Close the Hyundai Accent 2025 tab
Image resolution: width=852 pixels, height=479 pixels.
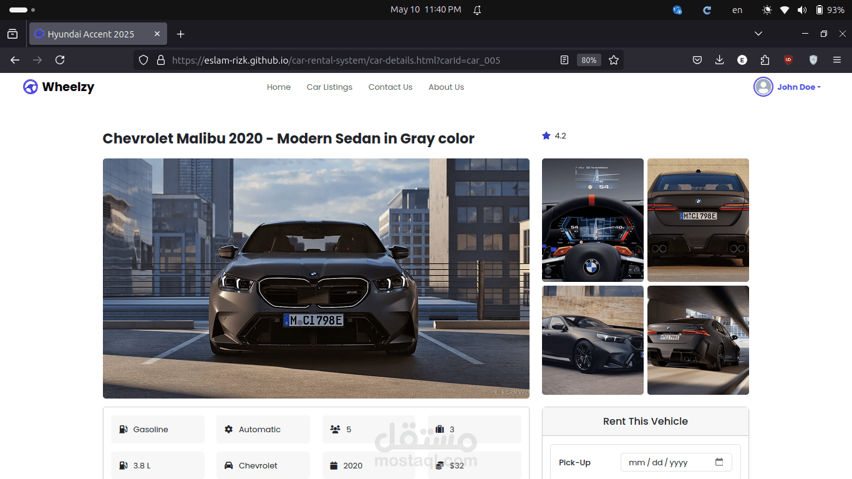click(x=157, y=34)
